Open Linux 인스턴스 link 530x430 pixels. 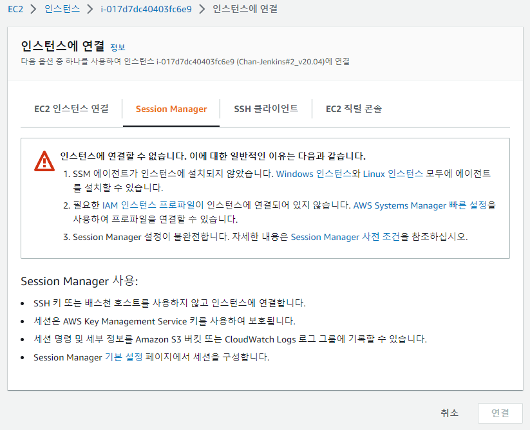click(x=393, y=174)
